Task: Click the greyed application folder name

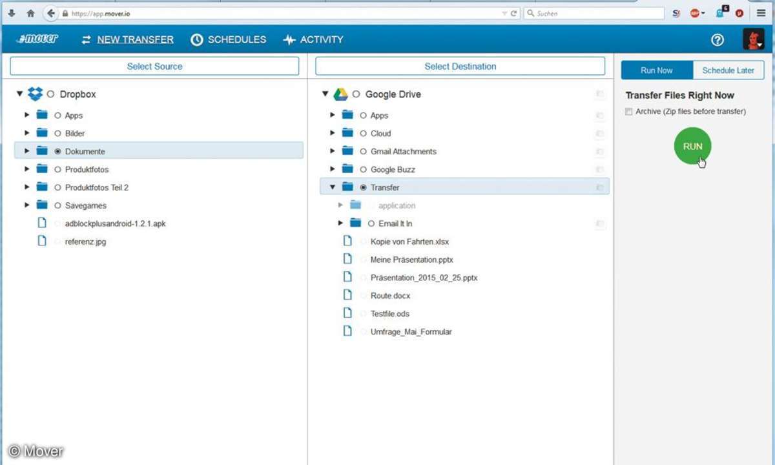Action: pyautogui.click(x=397, y=205)
